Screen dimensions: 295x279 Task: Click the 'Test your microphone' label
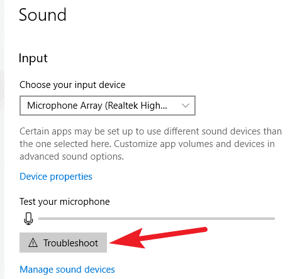pyautogui.click(x=65, y=202)
